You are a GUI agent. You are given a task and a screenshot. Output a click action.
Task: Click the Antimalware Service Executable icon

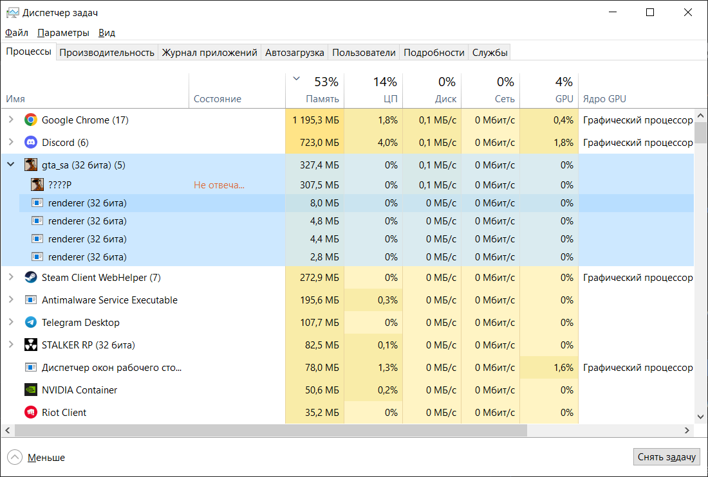tap(31, 300)
